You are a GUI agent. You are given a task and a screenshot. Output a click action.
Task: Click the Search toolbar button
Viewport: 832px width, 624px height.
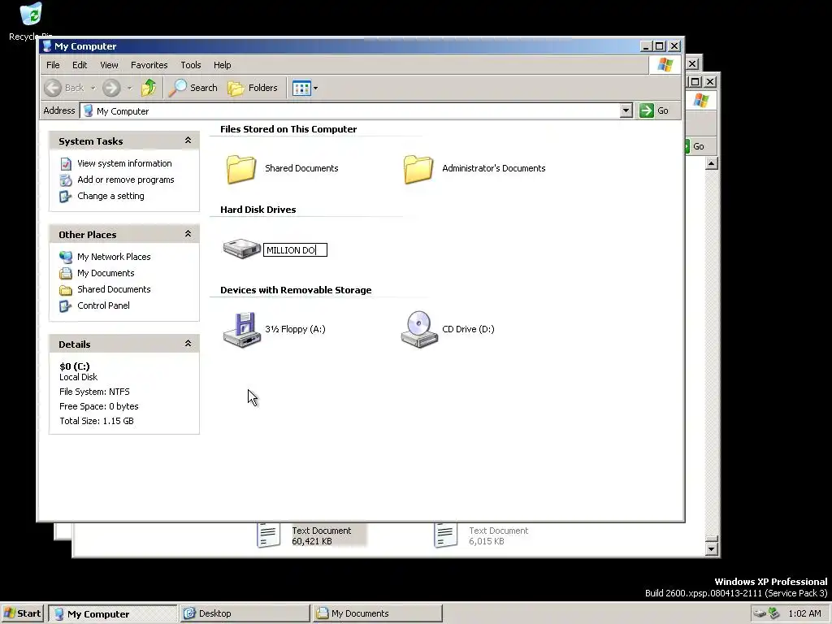tap(193, 88)
